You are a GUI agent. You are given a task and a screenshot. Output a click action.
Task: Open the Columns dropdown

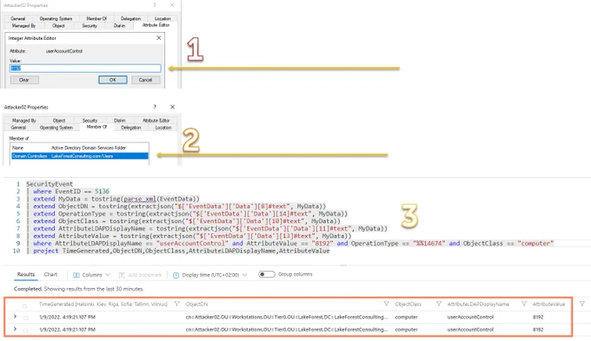[91, 275]
